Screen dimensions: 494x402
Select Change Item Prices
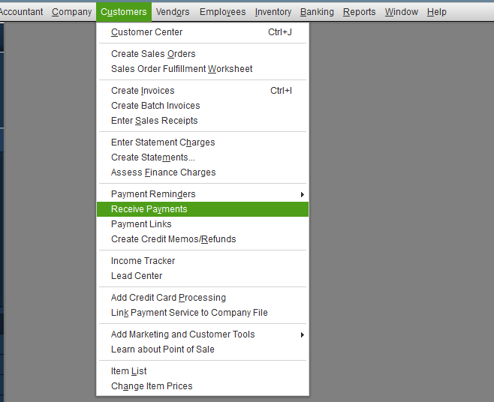[152, 386]
